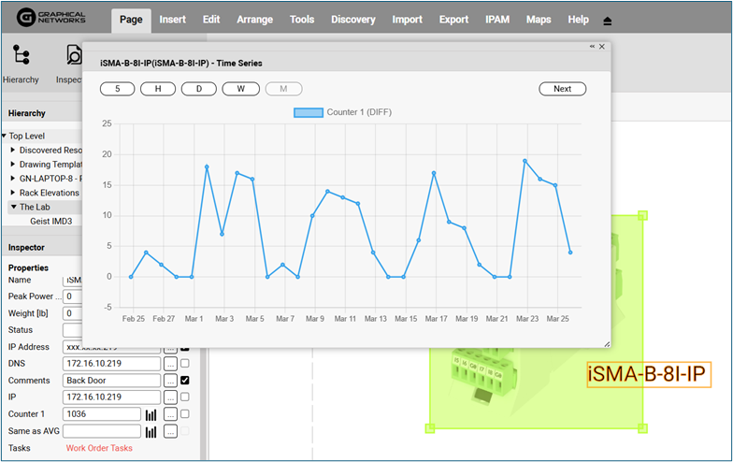The width and height of the screenshot is (733, 462).
Task: Click ellipsis button next to IP field
Action: pyautogui.click(x=170, y=397)
